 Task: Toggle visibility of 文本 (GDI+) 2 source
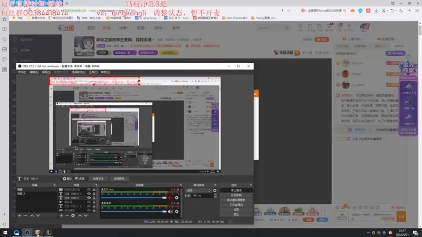(89, 206)
